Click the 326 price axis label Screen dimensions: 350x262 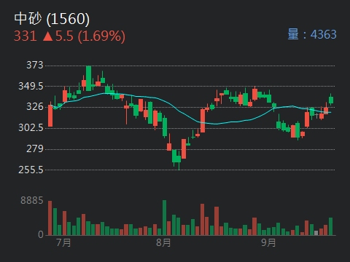(x=34, y=106)
